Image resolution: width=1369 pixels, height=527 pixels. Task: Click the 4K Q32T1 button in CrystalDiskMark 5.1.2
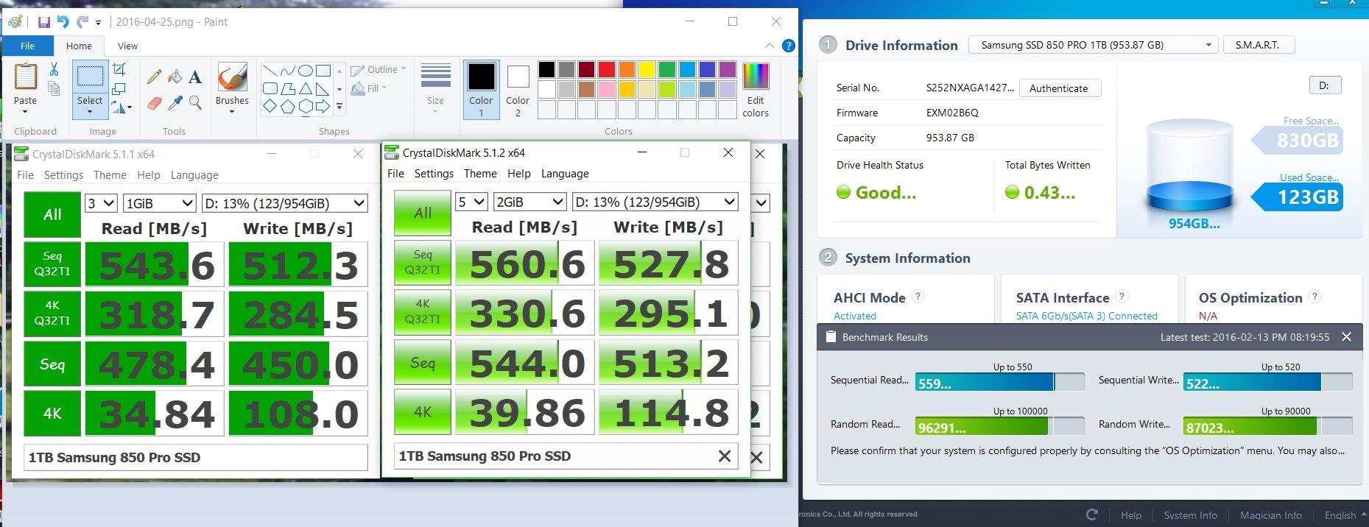coord(423,312)
